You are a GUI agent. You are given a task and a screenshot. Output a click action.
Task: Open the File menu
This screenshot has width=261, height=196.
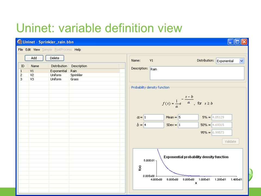[x=20, y=50]
